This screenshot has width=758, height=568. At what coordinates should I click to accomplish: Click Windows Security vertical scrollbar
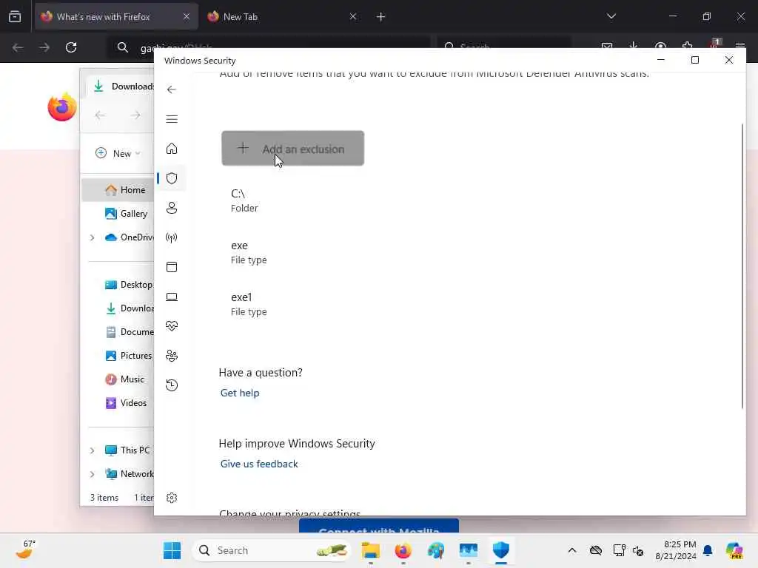742,266
